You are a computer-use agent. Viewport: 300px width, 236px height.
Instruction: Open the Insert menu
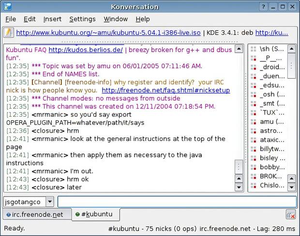pyautogui.click(x=52, y=19)
